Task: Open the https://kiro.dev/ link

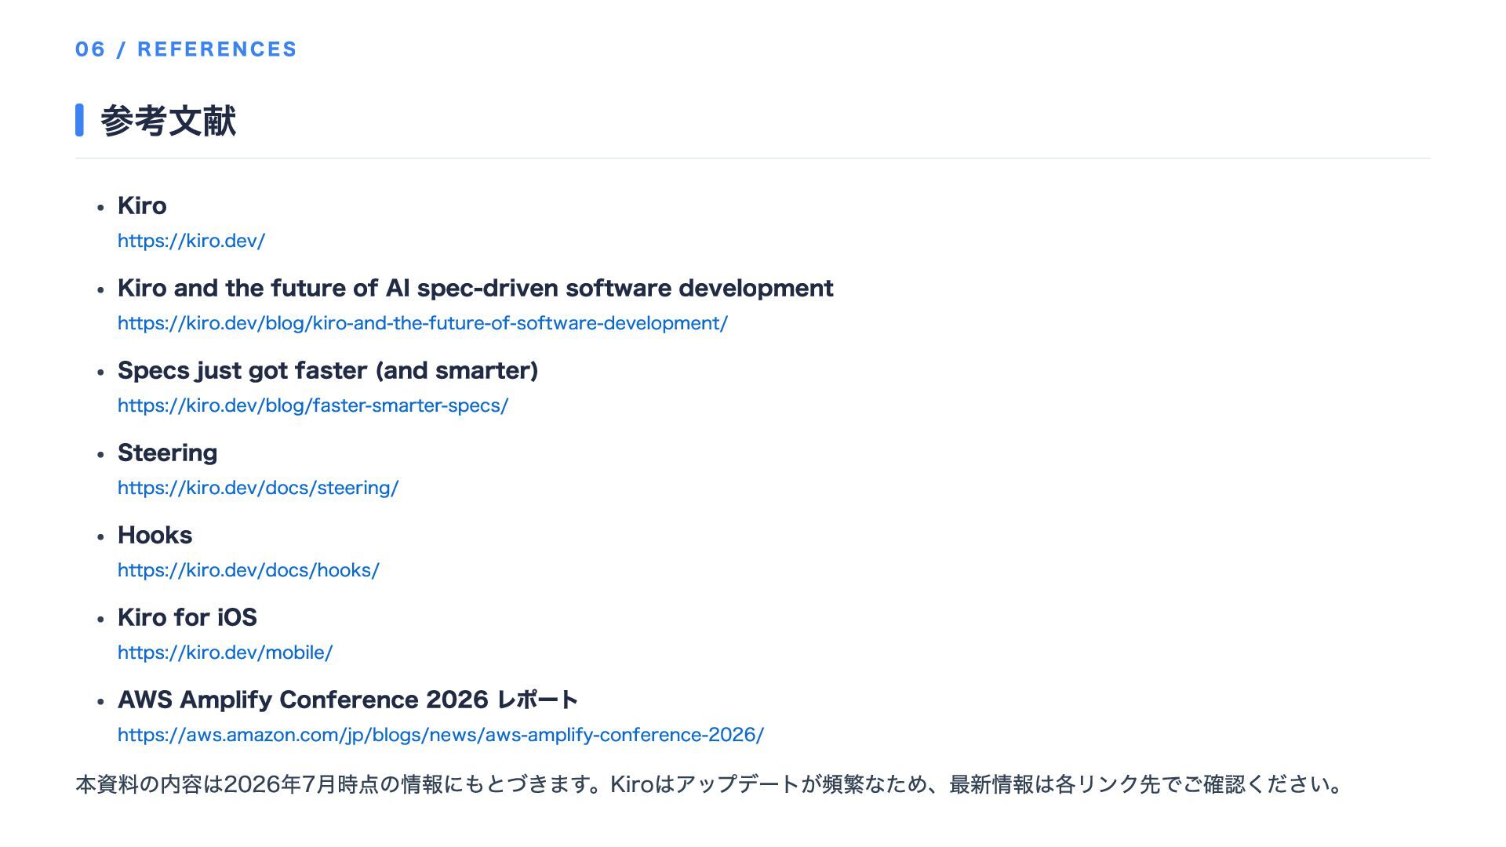Action: pos(191,241)
